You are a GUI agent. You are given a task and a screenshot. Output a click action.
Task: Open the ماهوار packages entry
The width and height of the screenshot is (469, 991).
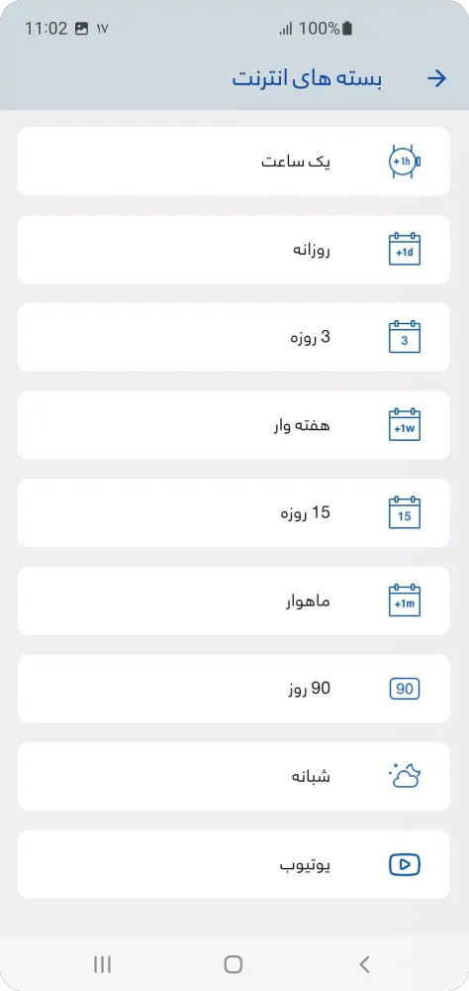(234, 602)
